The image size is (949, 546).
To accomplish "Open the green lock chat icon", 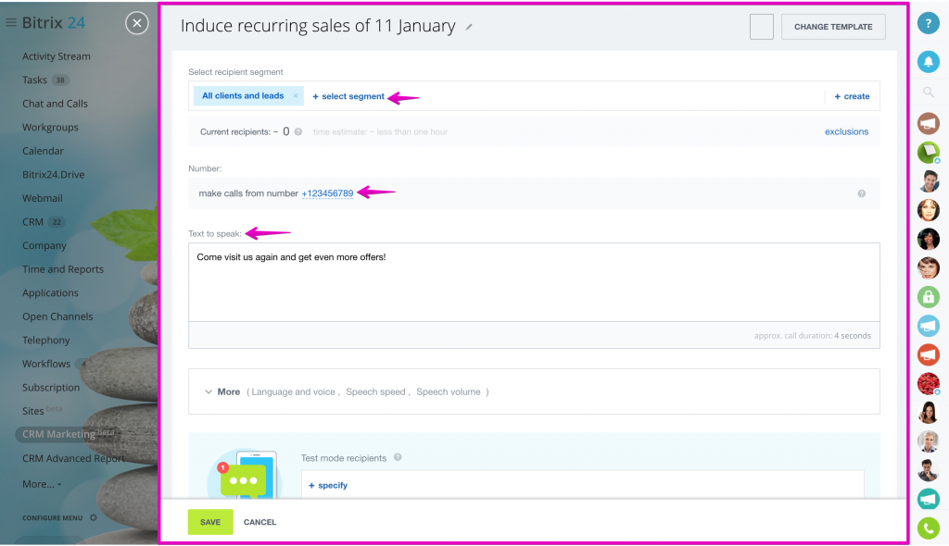I will [928, 297].
